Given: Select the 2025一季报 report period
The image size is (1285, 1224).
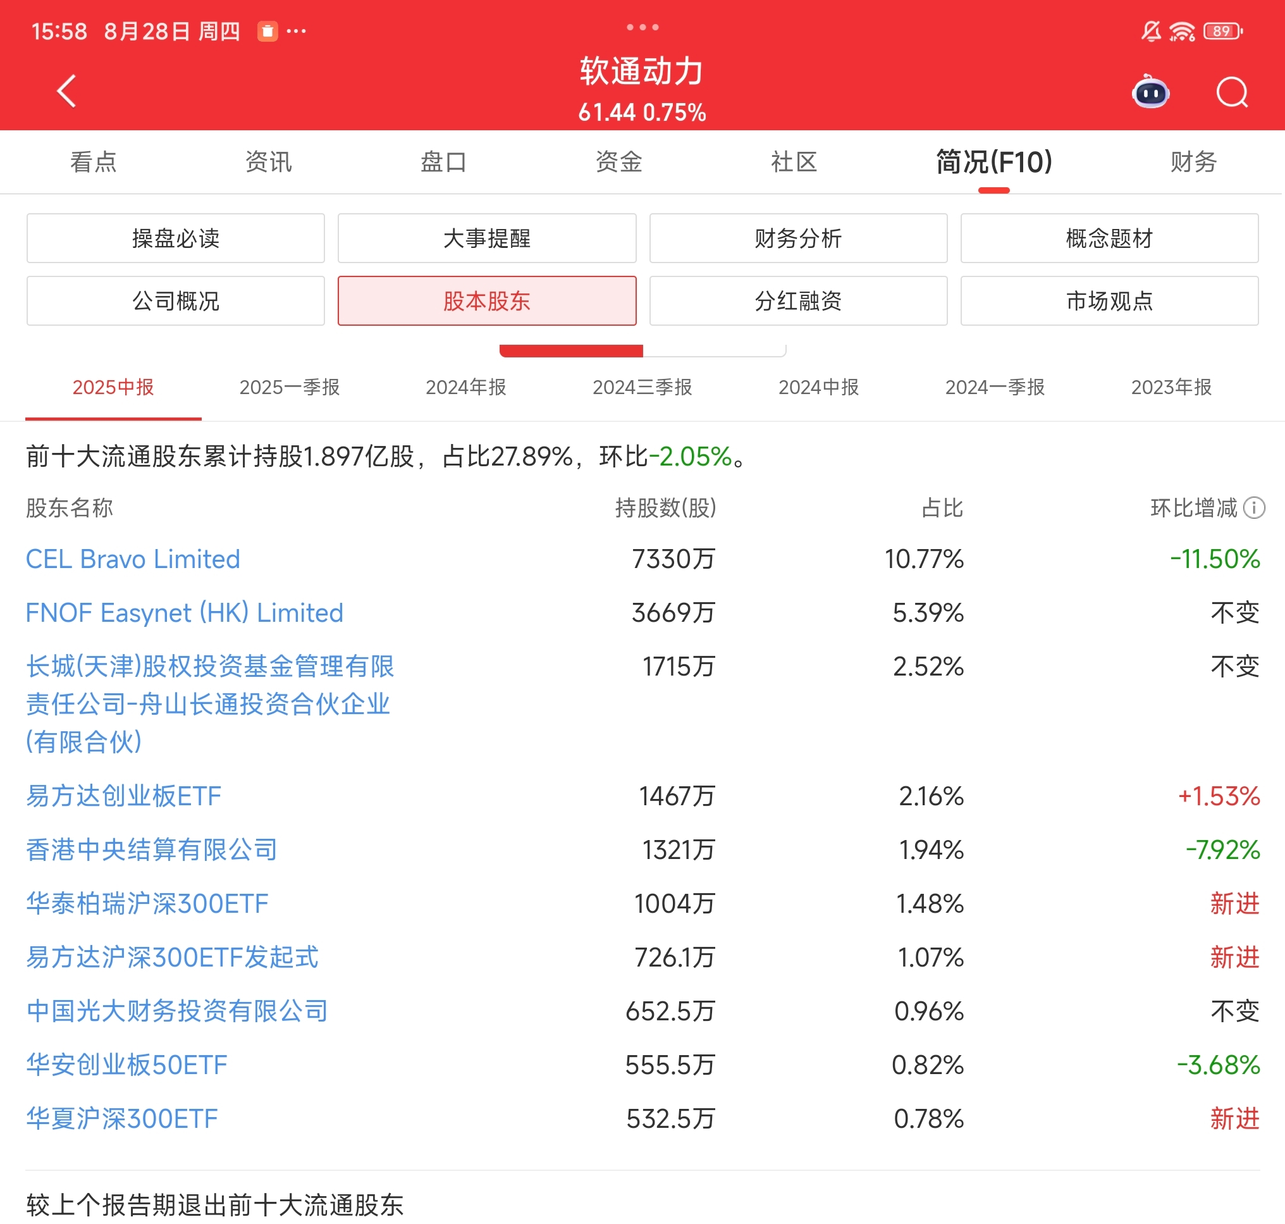Looking at the screenshot, I should (x=289, y=387).
